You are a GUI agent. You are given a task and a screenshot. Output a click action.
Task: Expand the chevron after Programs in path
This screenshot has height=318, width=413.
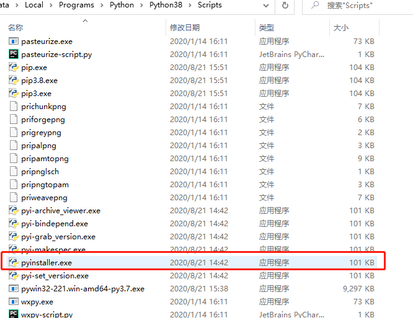click(x=102, y=5)
